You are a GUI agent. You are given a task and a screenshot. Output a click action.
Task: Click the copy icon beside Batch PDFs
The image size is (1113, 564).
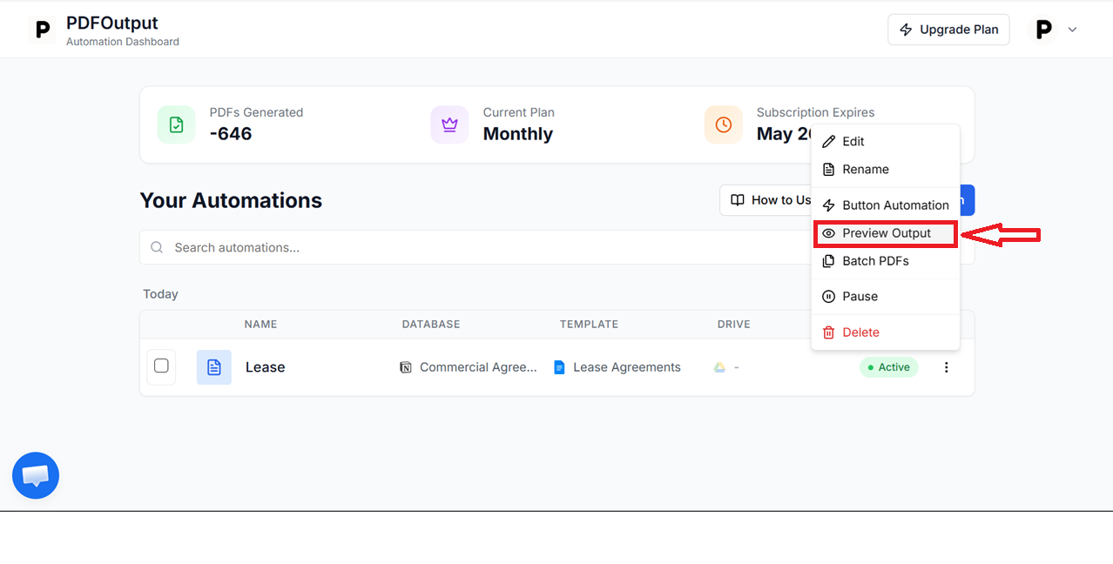coord(828,261)
